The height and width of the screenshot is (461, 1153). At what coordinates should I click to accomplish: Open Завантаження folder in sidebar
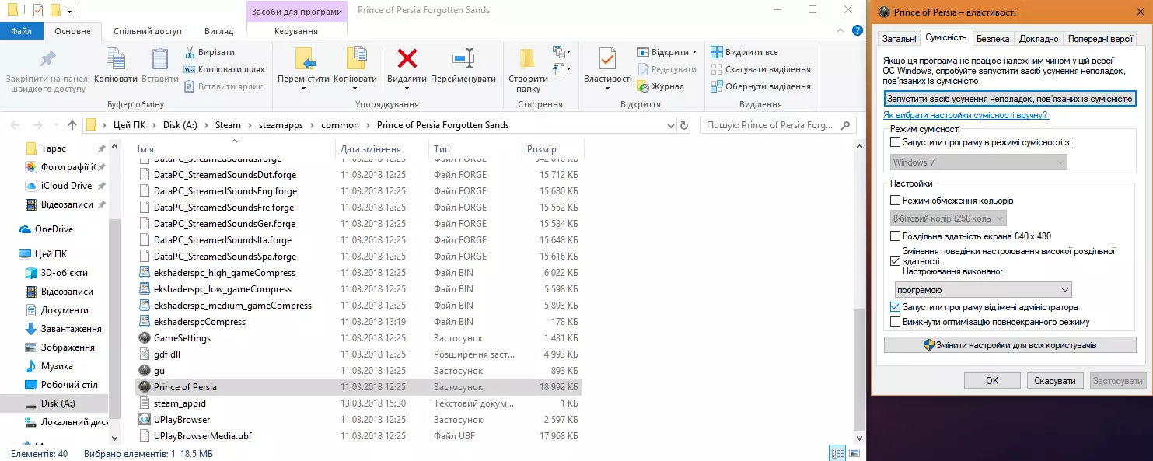point(71,329)
